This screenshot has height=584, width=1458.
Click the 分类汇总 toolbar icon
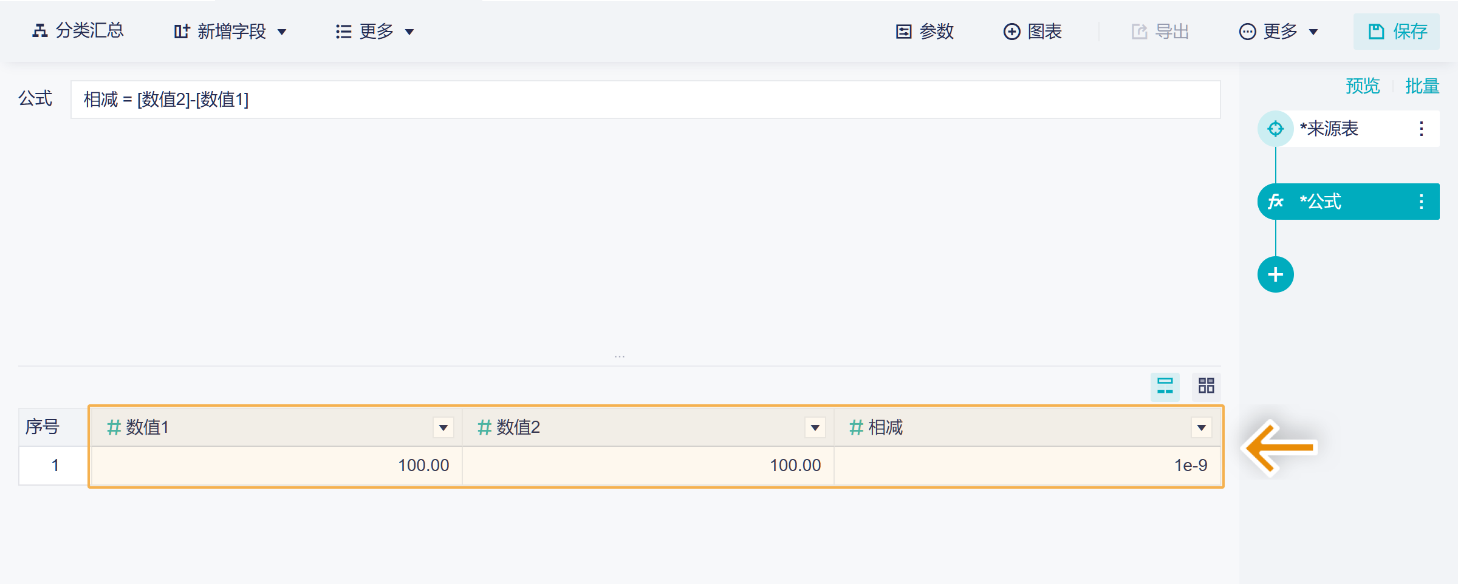pyautogui.click(x=40, y=31)
